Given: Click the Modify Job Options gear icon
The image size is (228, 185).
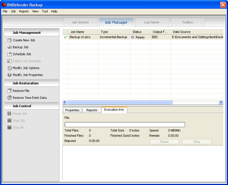Looking at the screenshot, I should click(10, 68).
